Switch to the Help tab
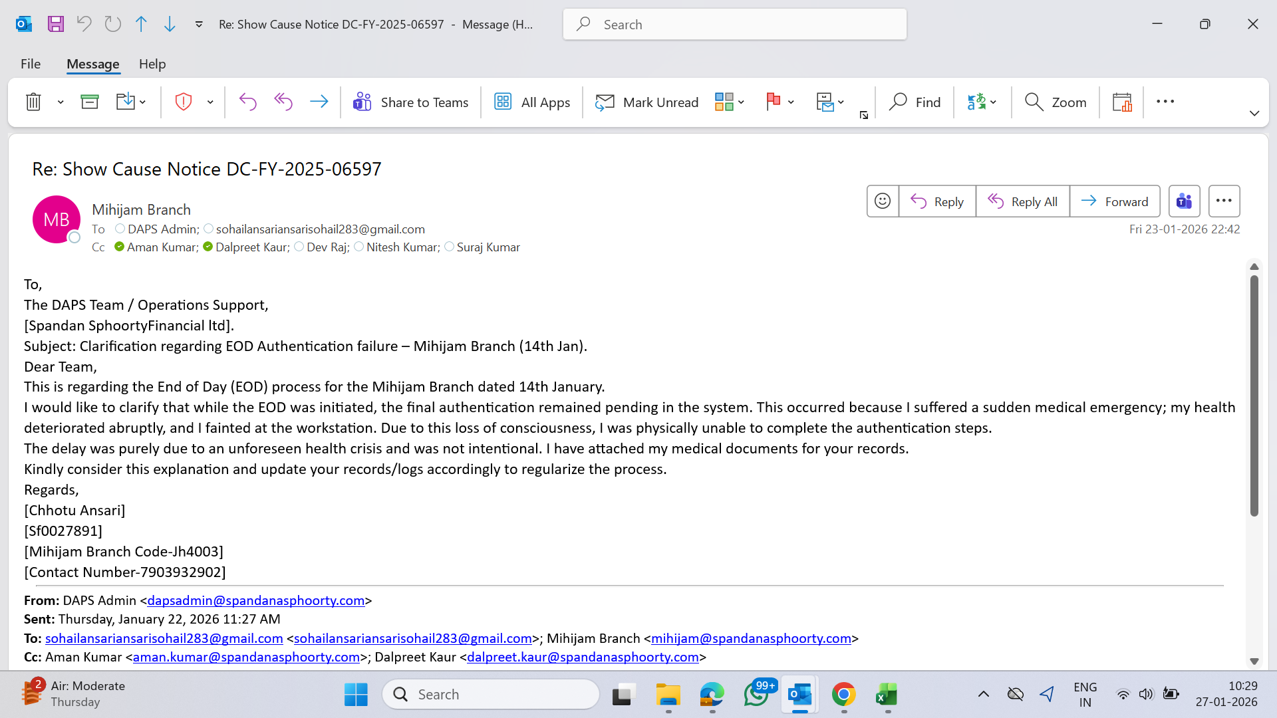The width and height of the screenshot is (1277, 718). tap(152, 64)
